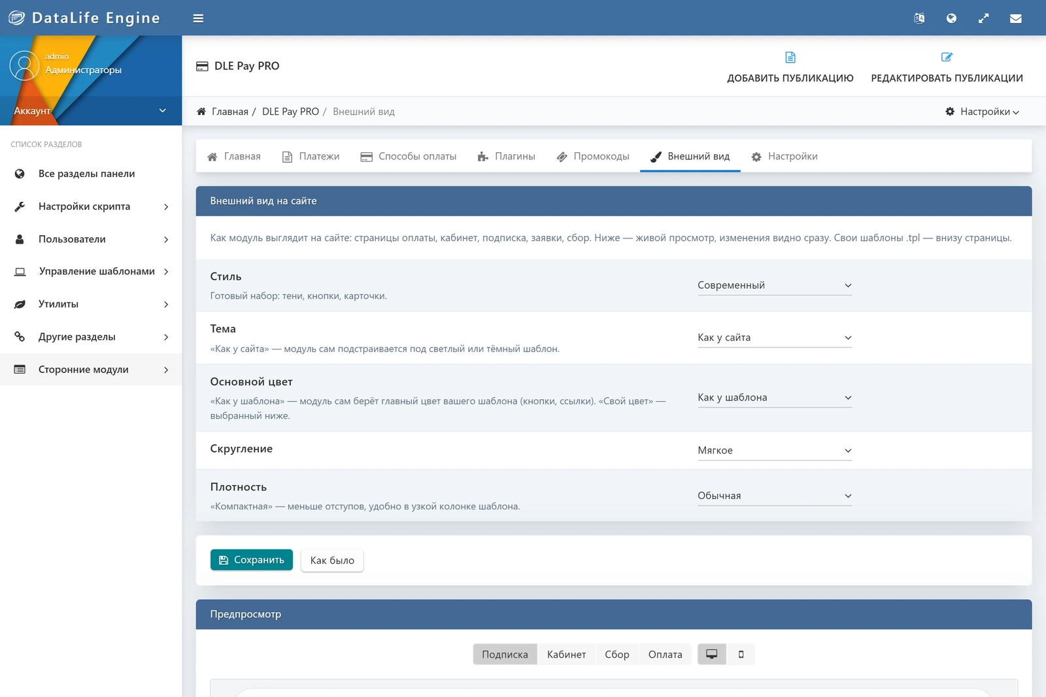Click the edit publications pencil icon

947,57
